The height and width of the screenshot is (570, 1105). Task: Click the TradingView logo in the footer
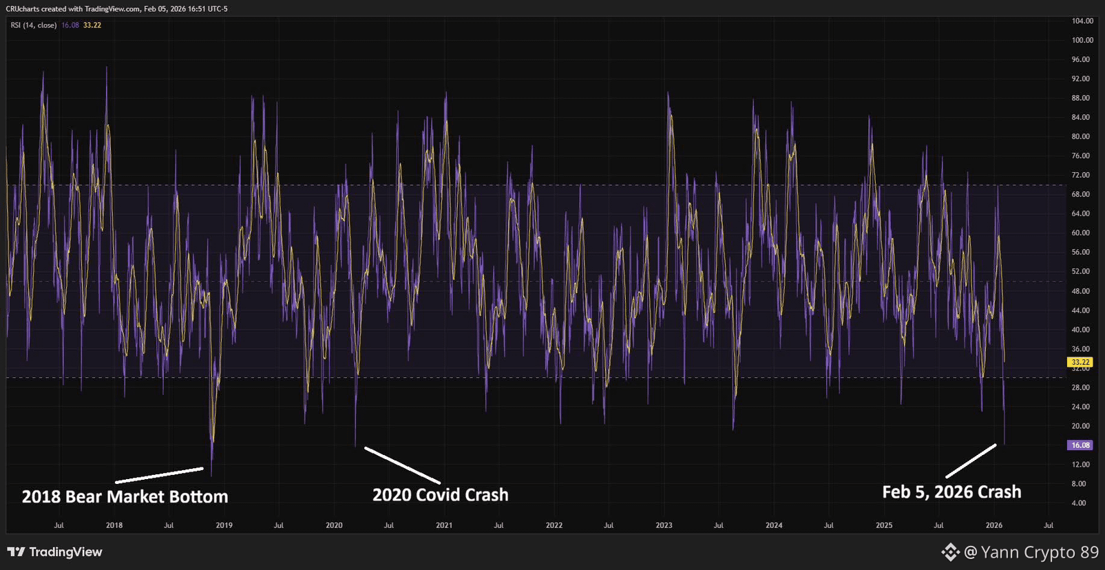pos(54,552)
